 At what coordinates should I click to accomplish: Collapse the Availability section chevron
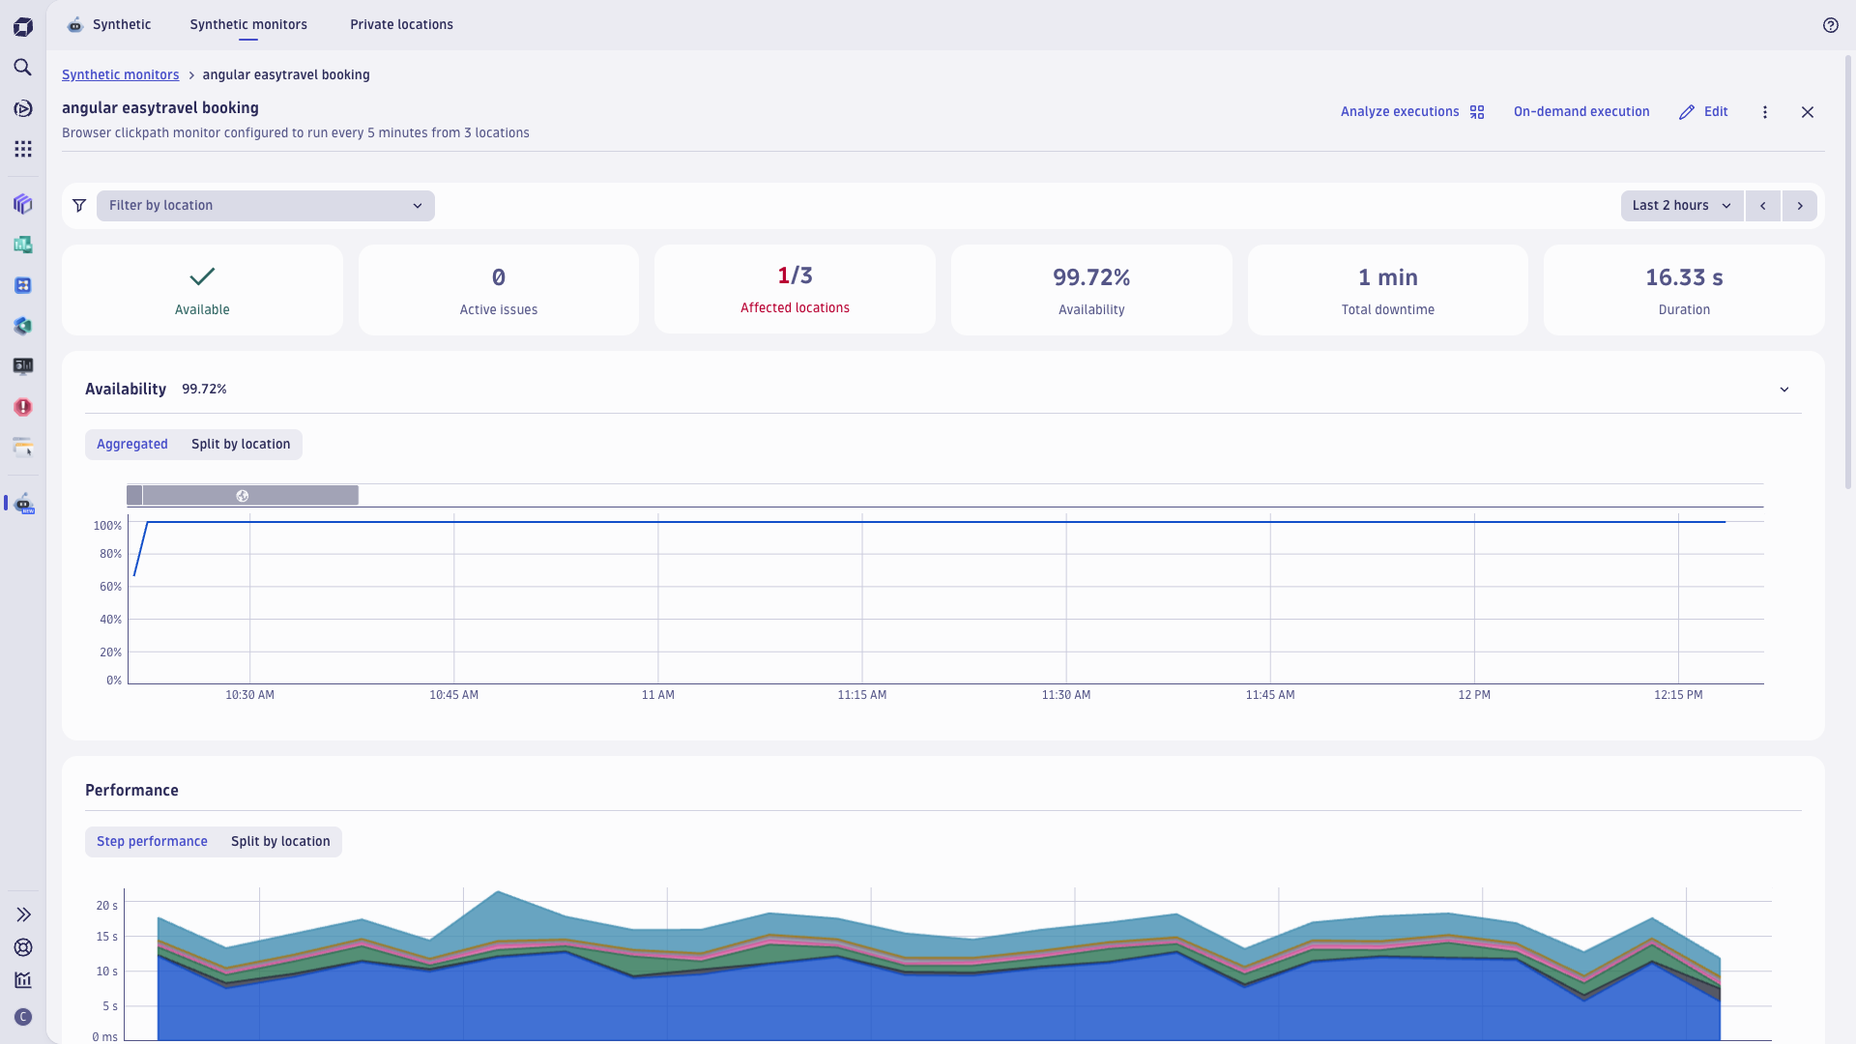1784,390
